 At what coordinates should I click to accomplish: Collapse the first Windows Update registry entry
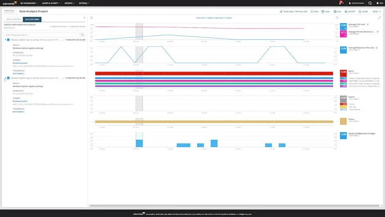pos(6,40)
